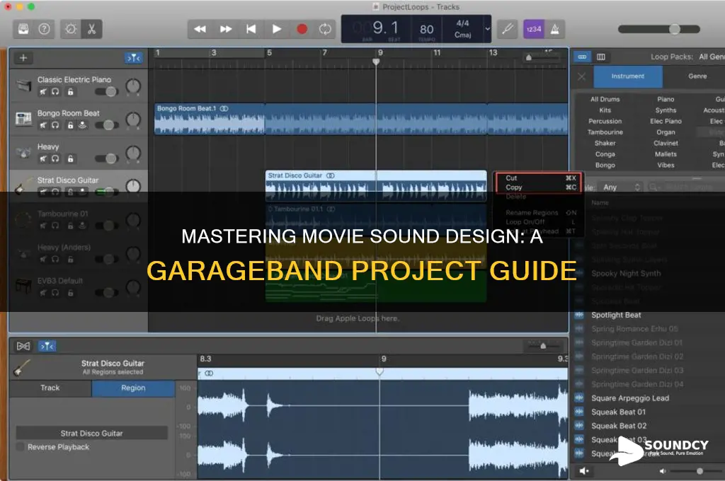This screenshot has width=725, height=481.
Task: Open the Scale 'Any' dropdown
Action: (x=621, y=187)
